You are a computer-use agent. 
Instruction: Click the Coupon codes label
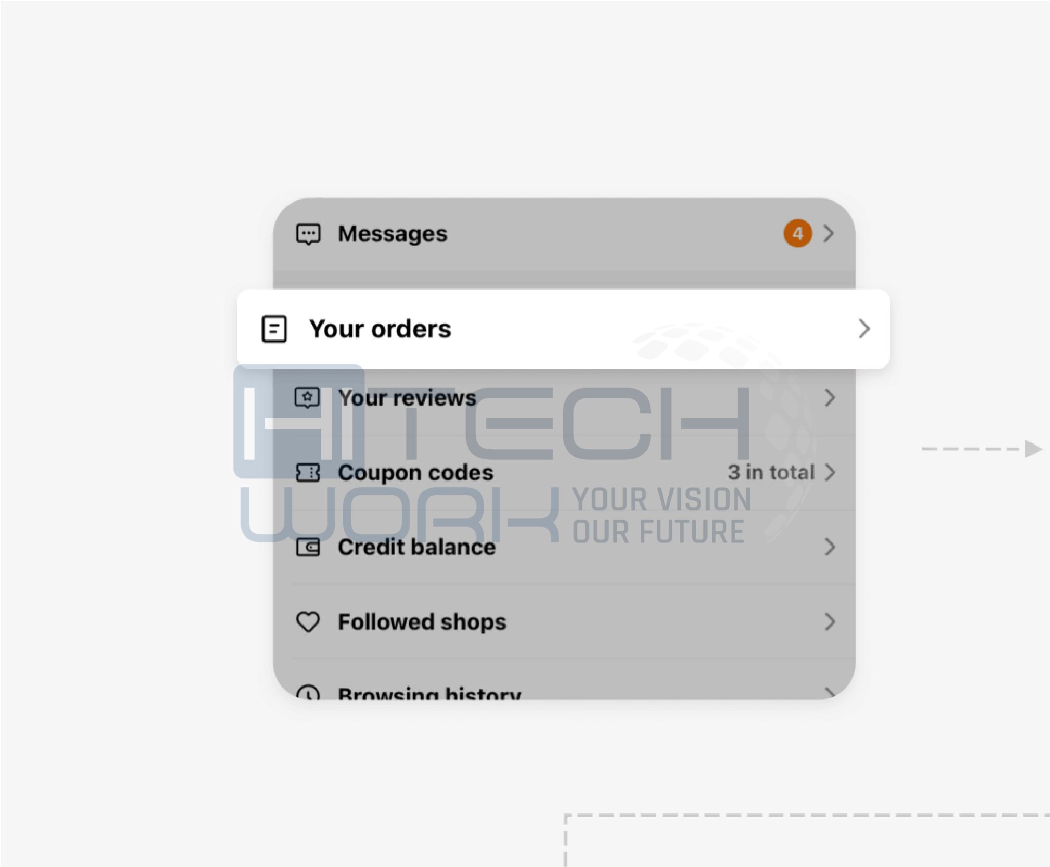(415, 473)
